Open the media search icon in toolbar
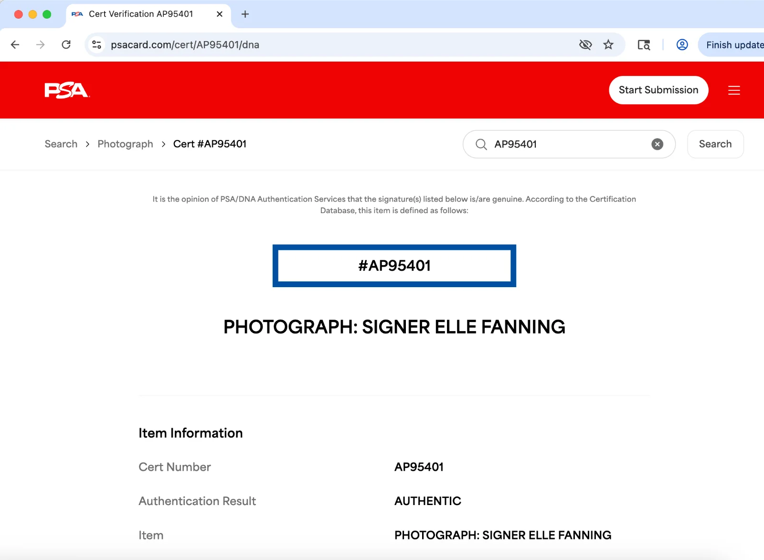Image resolution: width=764 pixels, height=560 pixels. pyautogui.click(x=644, y=44)
